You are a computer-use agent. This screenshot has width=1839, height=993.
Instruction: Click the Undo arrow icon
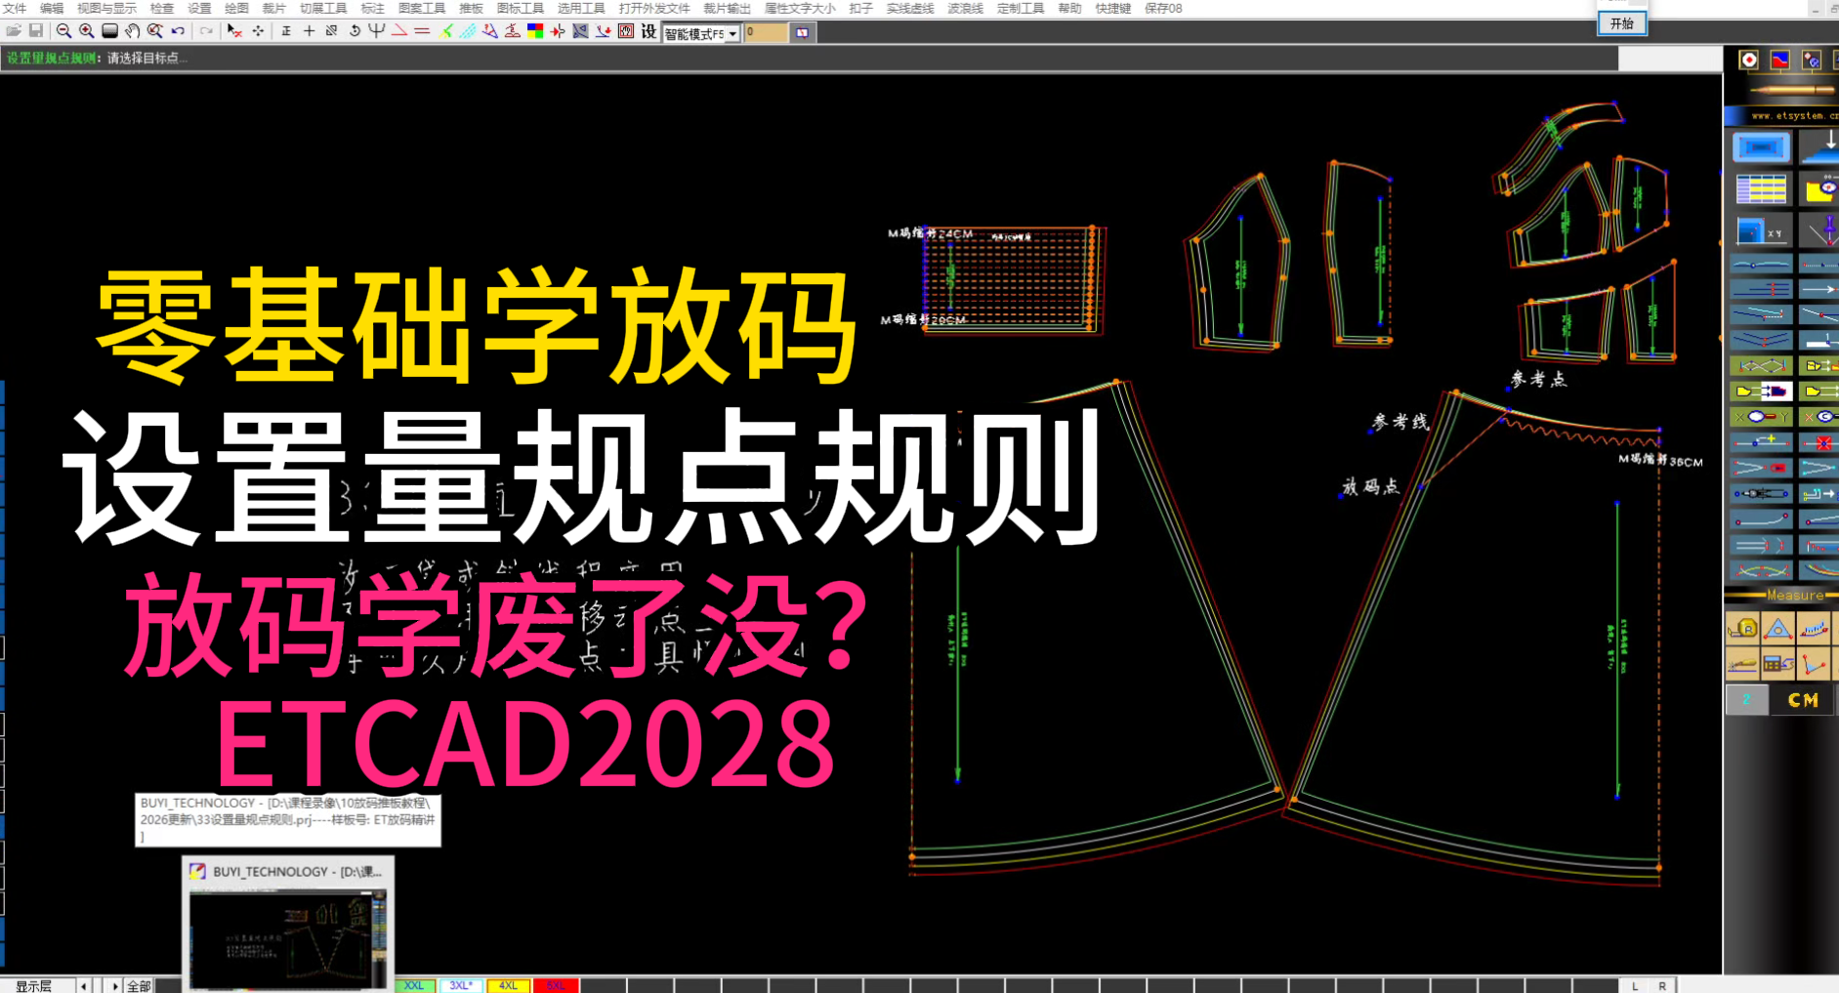click(177, 31)
